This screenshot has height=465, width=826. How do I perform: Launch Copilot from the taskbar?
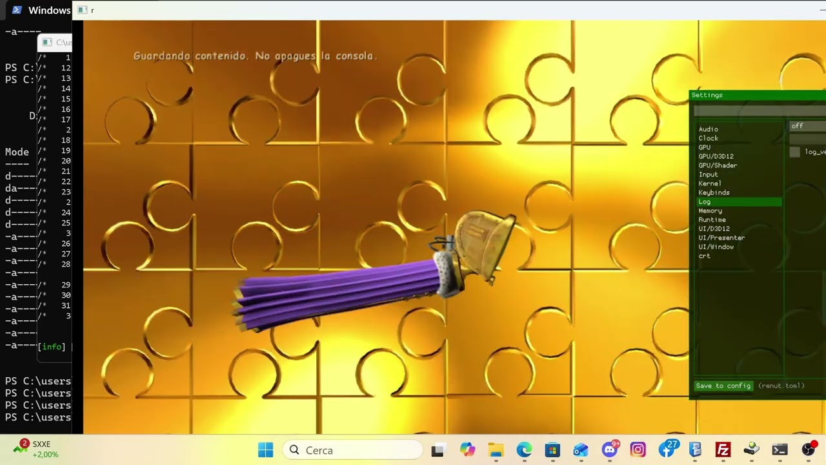click(467, 450)
